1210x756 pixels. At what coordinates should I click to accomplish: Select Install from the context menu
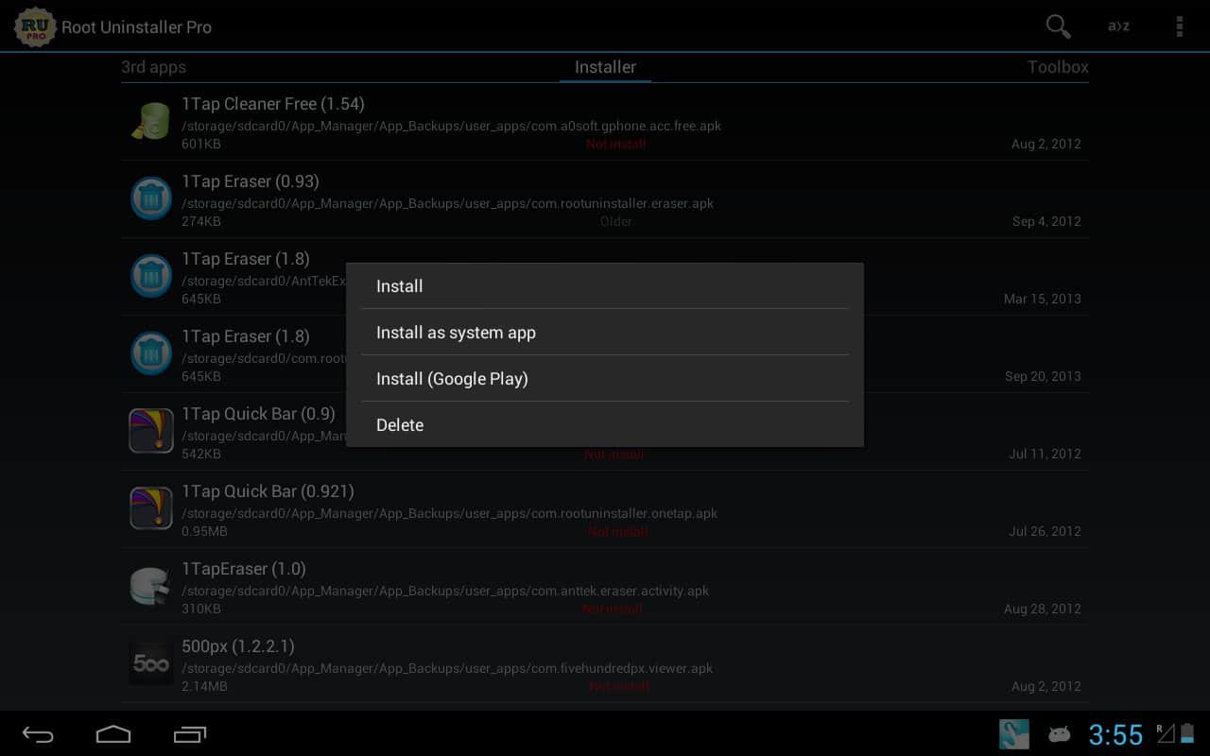tap(605, 286)
